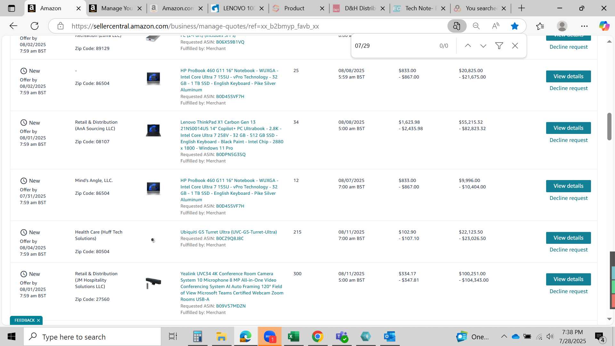Open the Copilot icon
The image size is (615, 346).
pyautogui.click(x=604, y=26)
